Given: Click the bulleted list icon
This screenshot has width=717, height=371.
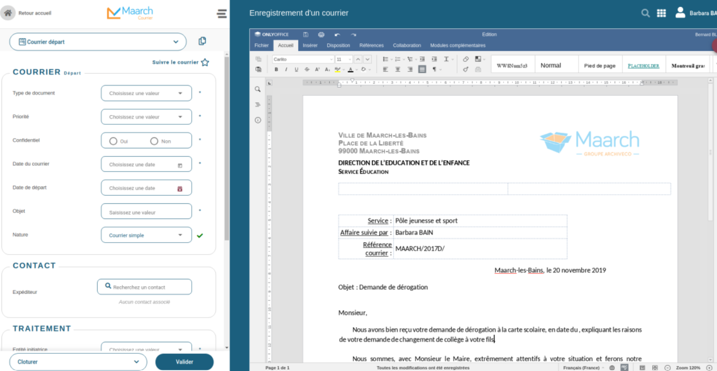Looking at the screenshot, I should 385,59.
